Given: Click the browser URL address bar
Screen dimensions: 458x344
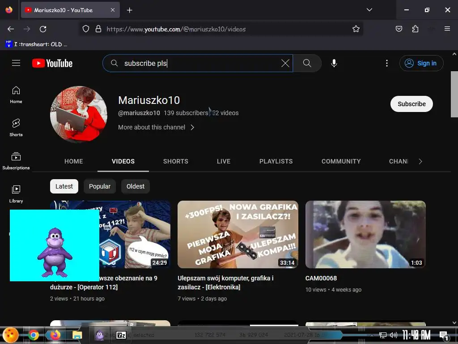Looking at the screenshot, I should [222, 29].
